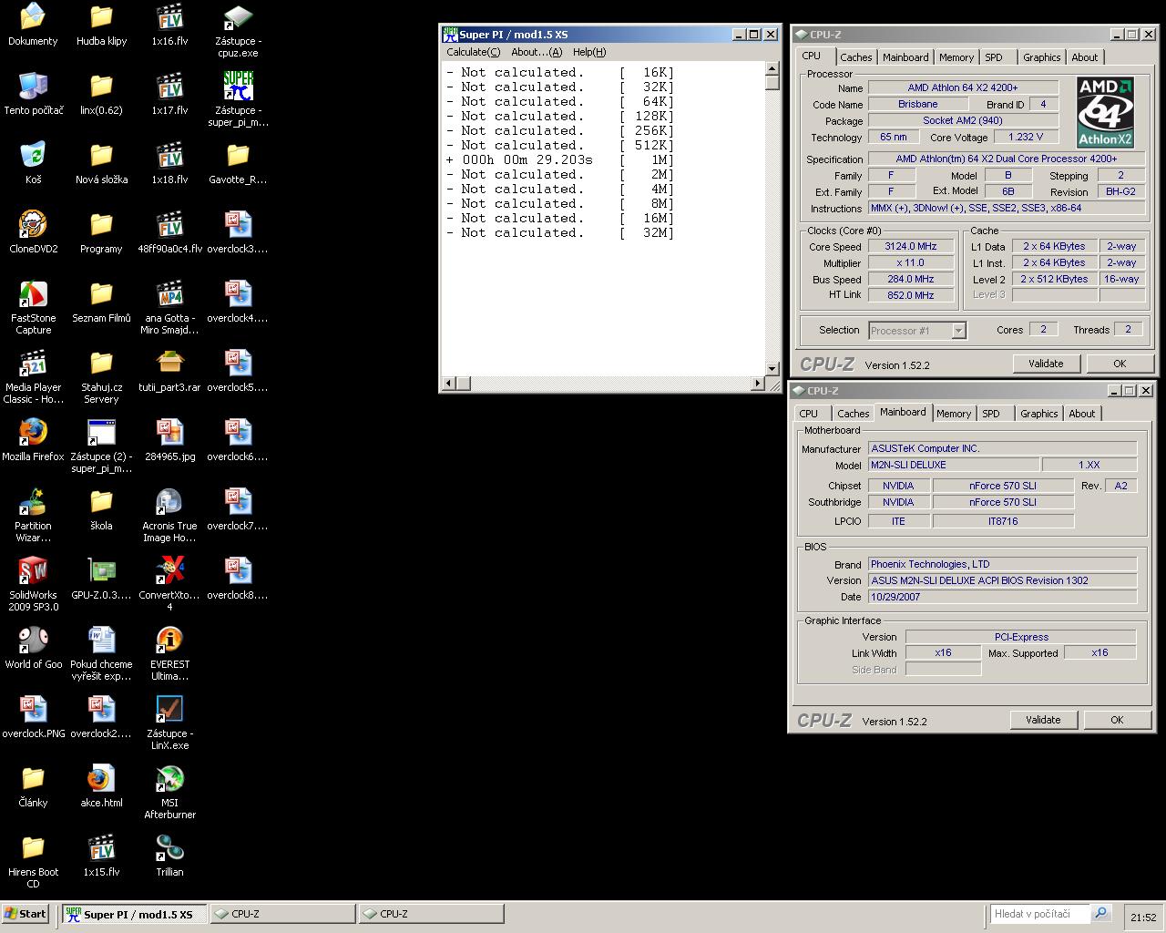Open the Zástupce - LinX.exe shortcut
This screenshot has width=1166, height=933.
click(169, 723)
